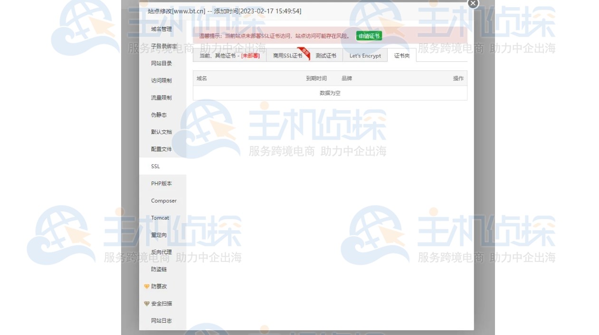
Task: Open the Tomcat section
Action: tap(160, 218)
